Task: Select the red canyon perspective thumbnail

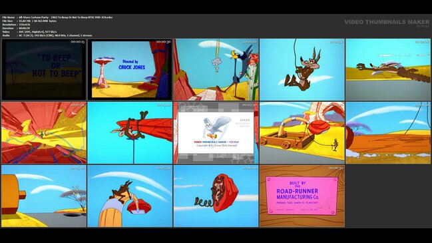Action: (44, 132)
